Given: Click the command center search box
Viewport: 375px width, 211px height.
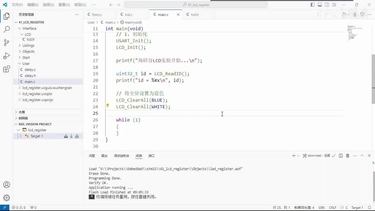Looking at the screenshot, I should coord(196,5).
